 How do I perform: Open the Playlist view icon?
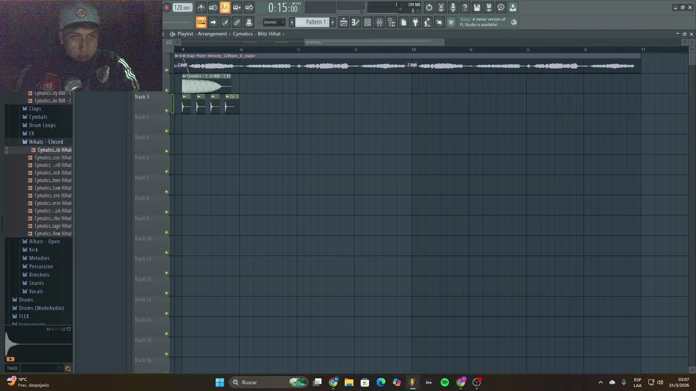(x=344, y=22)
